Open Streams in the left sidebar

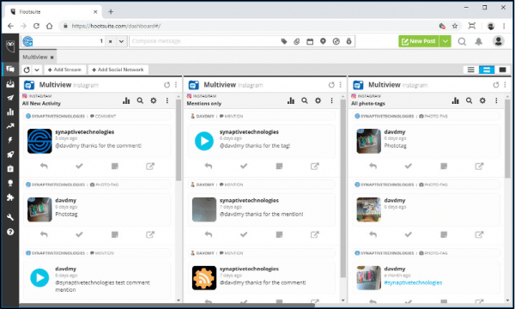[10, 69]
